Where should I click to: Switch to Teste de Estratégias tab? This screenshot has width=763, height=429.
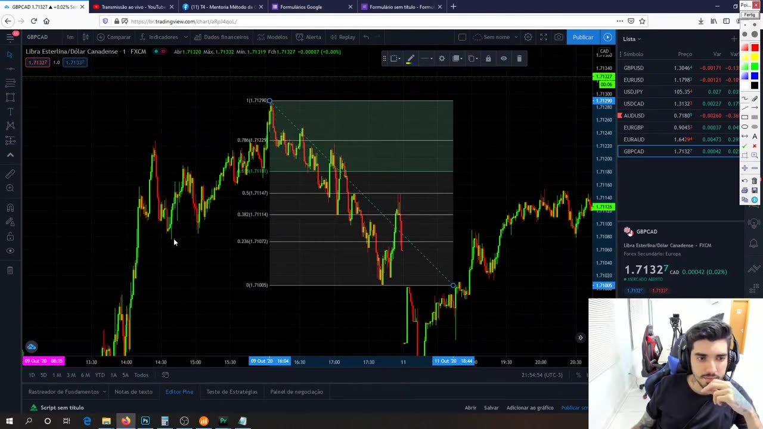[232, 391]
